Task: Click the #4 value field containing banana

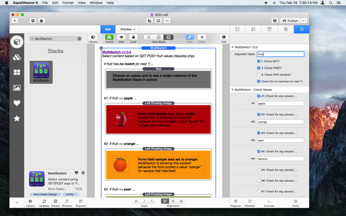Action: 280,159
